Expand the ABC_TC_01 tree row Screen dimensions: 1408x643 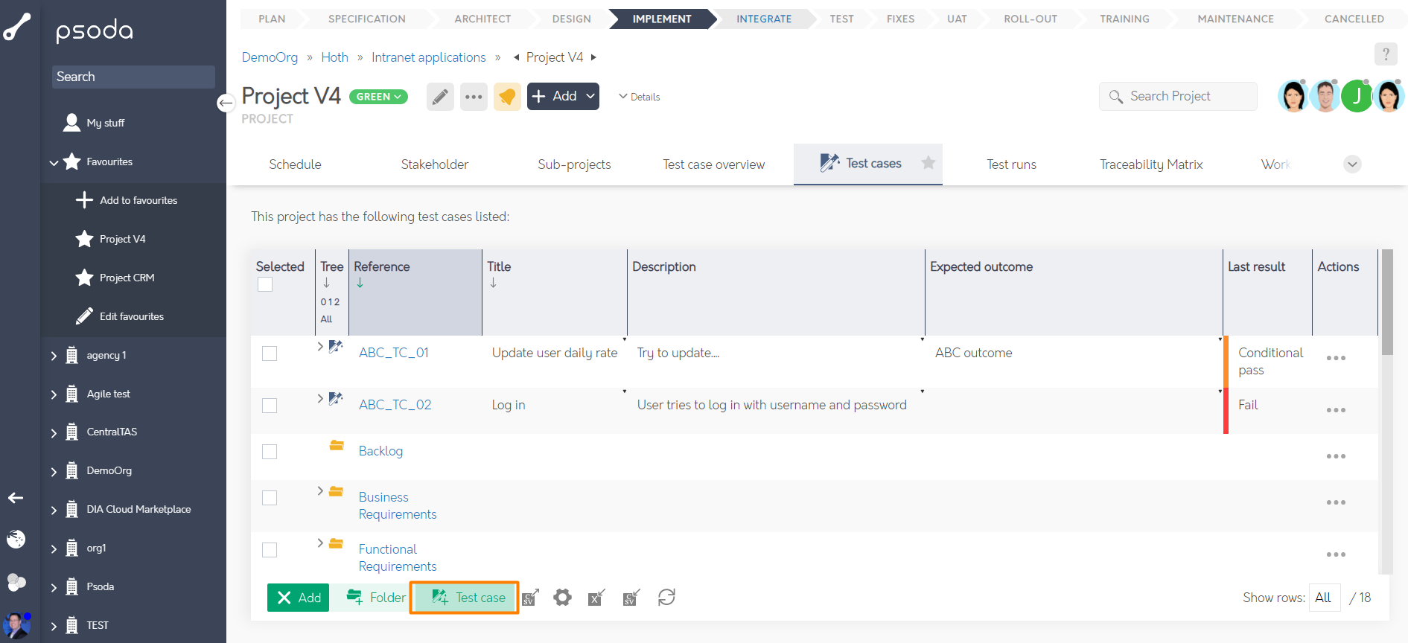pyautogui.click(x=320, y=346)
